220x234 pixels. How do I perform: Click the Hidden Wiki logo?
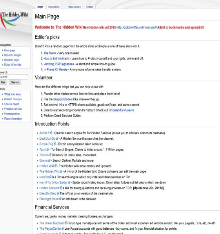[14, 20]
